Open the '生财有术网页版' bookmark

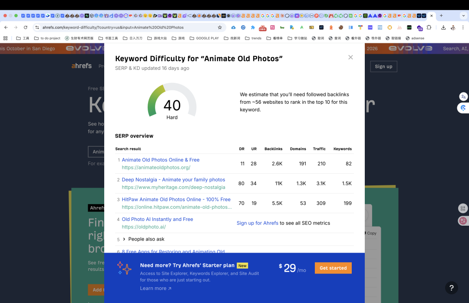click(x=79, y=38)
